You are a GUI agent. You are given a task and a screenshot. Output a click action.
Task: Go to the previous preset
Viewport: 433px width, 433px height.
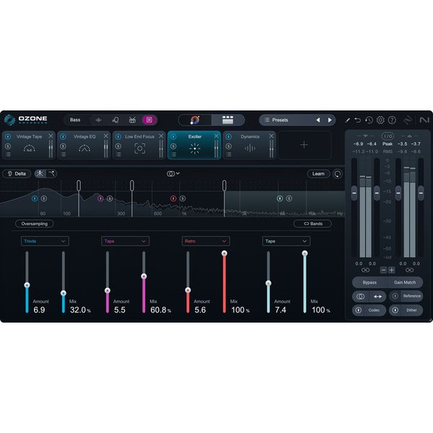click(x=318, y=120)
